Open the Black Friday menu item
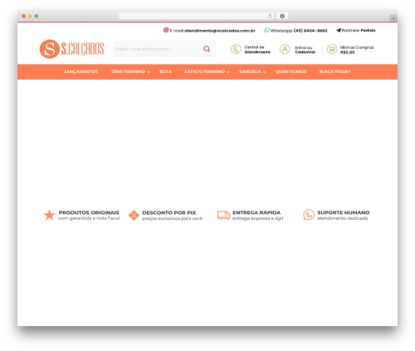This screenshot has height=351, width=415. 334,71
